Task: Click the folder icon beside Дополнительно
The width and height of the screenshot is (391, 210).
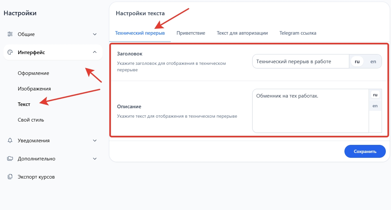Action: [x=10, y=158]
